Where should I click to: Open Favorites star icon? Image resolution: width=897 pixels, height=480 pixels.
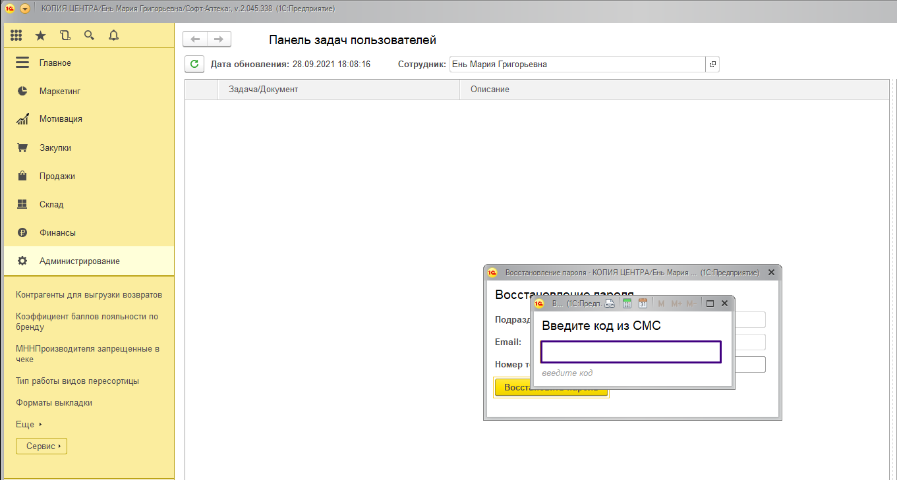41,36
